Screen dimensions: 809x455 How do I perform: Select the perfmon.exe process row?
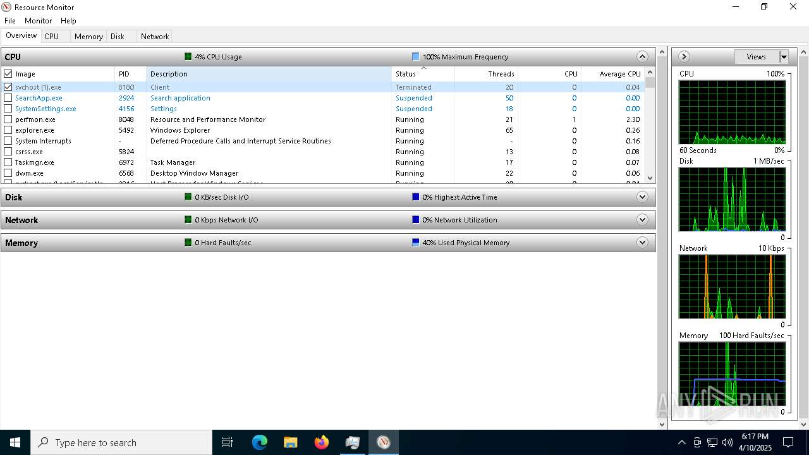[x=323, y=119]
